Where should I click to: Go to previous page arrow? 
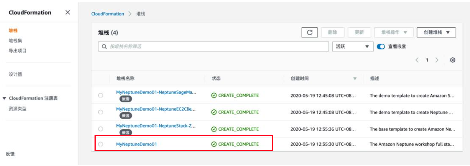pyautogui.click(x=417, y=60)
